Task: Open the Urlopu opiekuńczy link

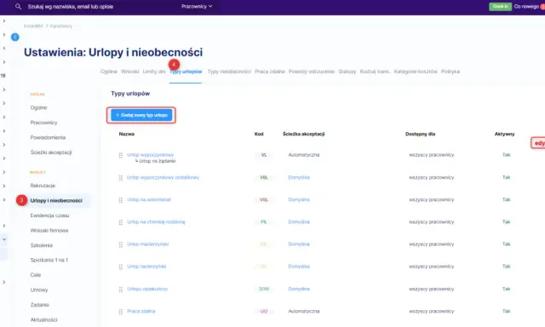Action: 147,289
